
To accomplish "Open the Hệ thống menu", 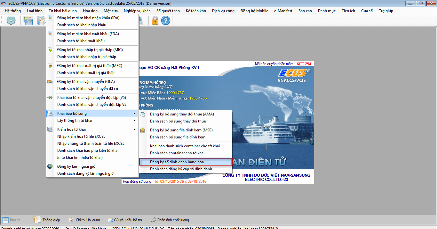I will (x=13, y=11).
